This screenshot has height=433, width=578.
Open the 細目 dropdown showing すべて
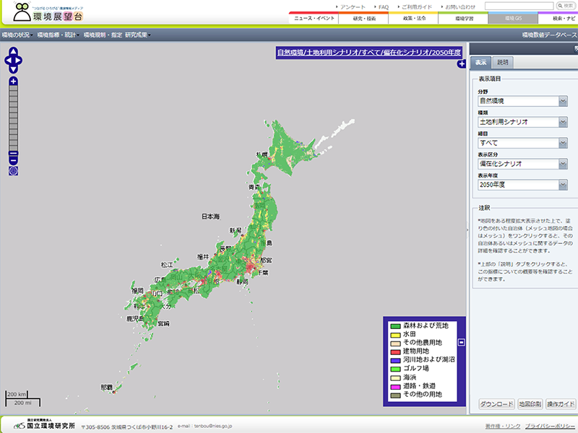click(522, 143)
